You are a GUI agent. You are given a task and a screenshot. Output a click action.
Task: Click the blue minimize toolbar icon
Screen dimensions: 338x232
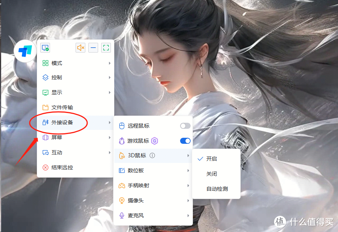click(x=93, y=48)
